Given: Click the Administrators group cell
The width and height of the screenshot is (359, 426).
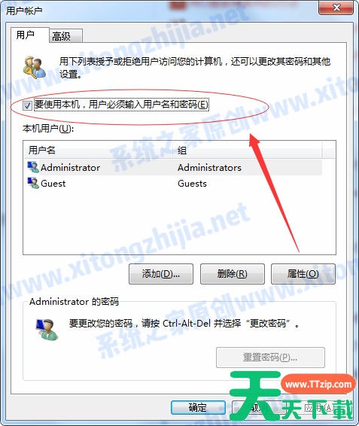Looking at the screenshot, I should [x=209, y=168].
